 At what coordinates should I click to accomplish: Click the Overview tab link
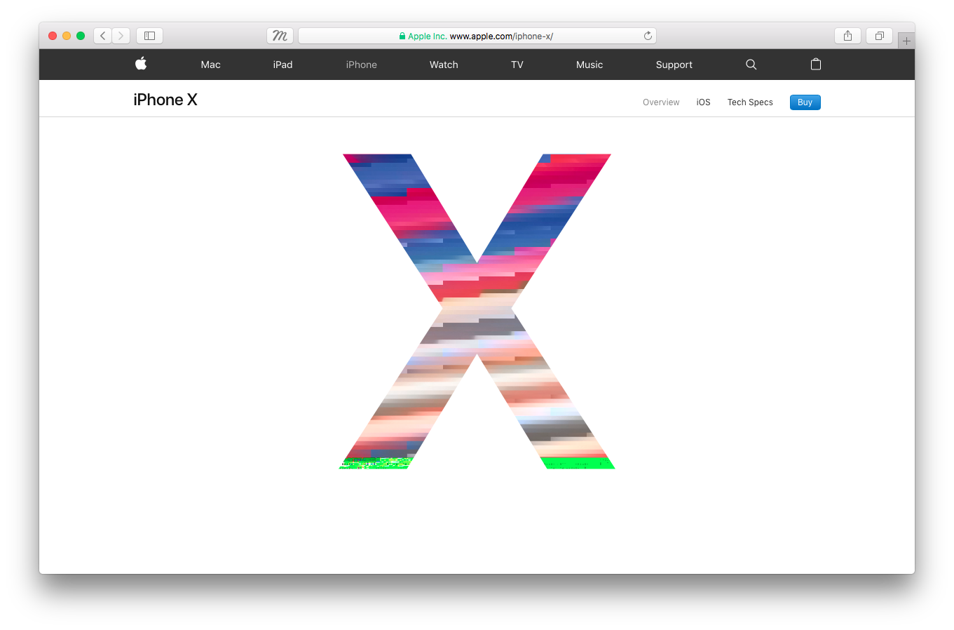tap(661, 102)
